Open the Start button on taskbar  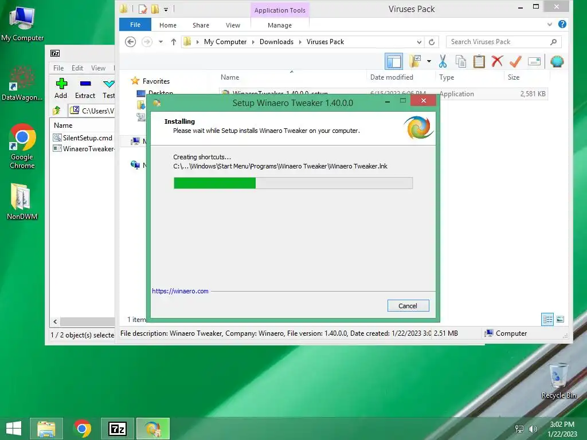point(14,429)
